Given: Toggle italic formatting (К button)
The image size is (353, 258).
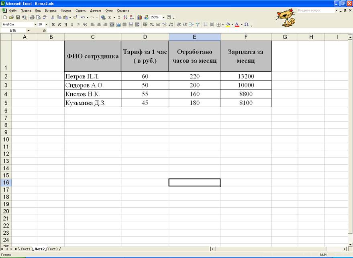Looking at the screenshot, I should coord(59,25).
